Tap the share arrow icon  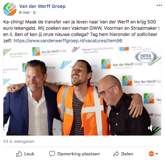(x=116, y=154)
